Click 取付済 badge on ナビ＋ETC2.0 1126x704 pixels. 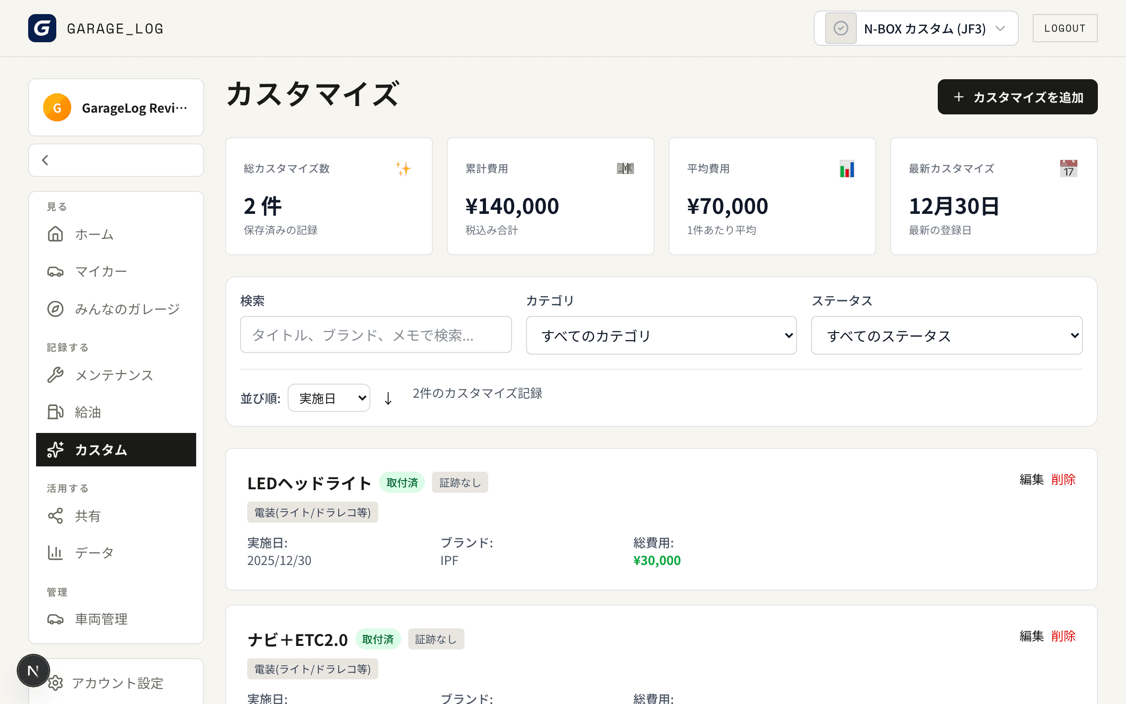point(378,639)
